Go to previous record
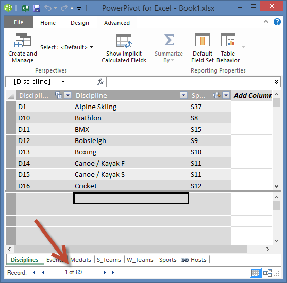Screen dimensions: 287x283 tap(43, 272)
